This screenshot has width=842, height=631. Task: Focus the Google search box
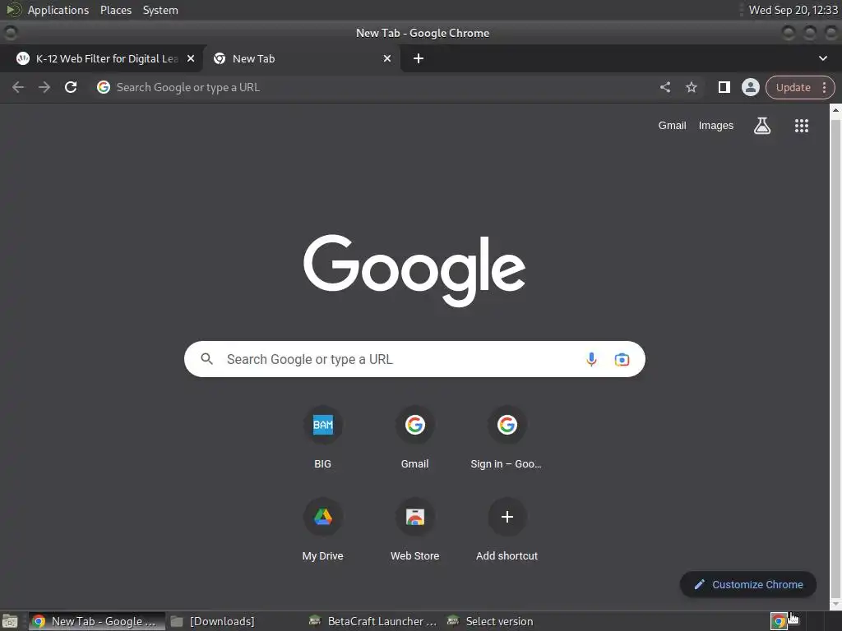414,359
